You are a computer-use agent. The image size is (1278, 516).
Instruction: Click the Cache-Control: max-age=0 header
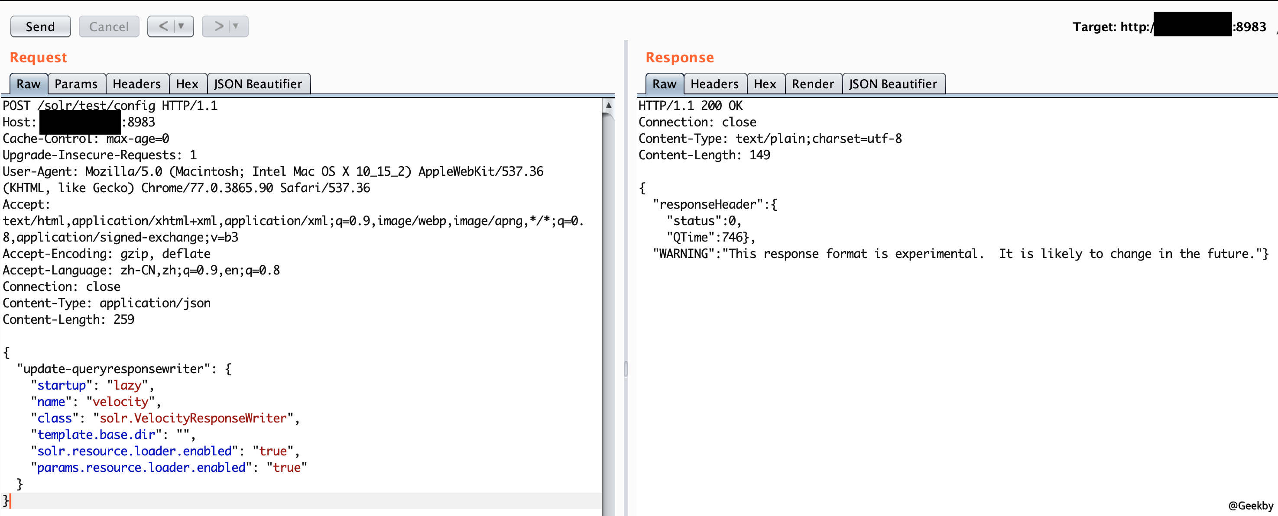pyautogui.click(x=86, y=138)
